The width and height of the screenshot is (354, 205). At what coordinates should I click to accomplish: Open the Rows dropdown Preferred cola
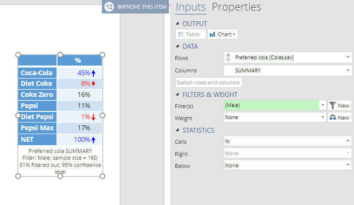[x=288, y=57]
